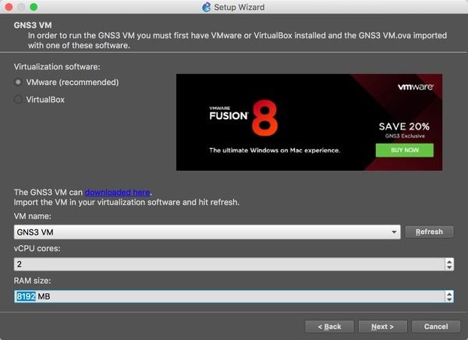
Task: Click the GNS3 icon in the title bar
Action: pos(206,7)
